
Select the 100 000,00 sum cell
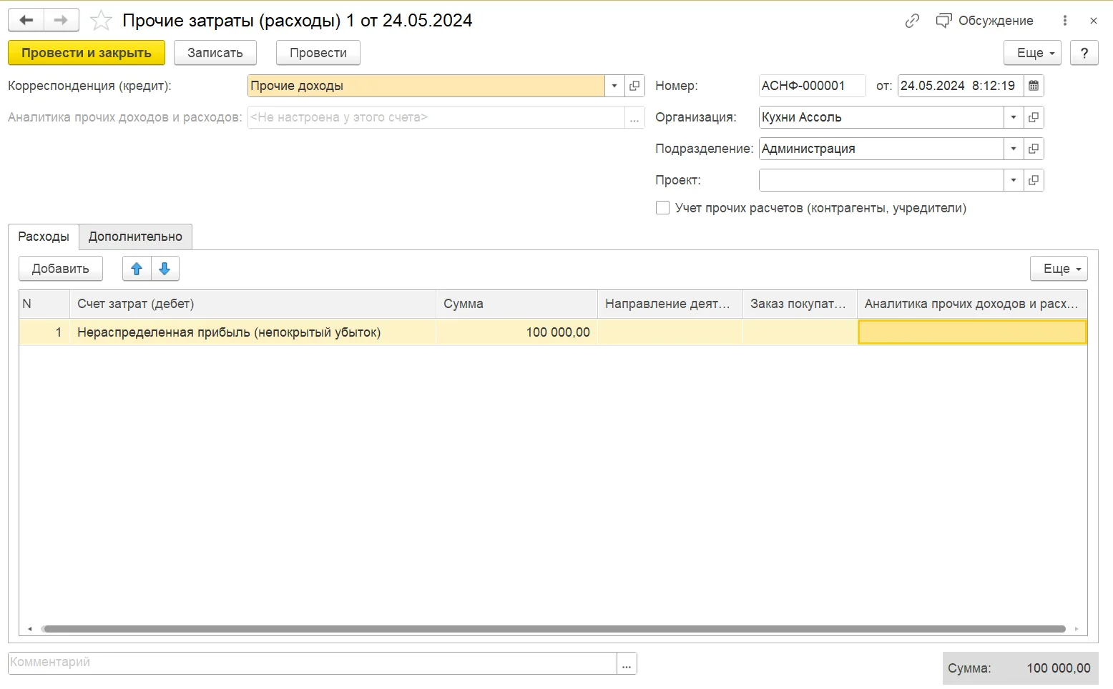(516, 332)
